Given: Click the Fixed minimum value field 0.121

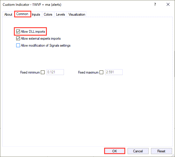Looking at the screenshot, I should click(x=55, y=72).
